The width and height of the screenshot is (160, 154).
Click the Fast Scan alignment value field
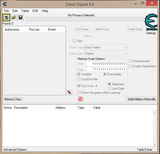101,86
